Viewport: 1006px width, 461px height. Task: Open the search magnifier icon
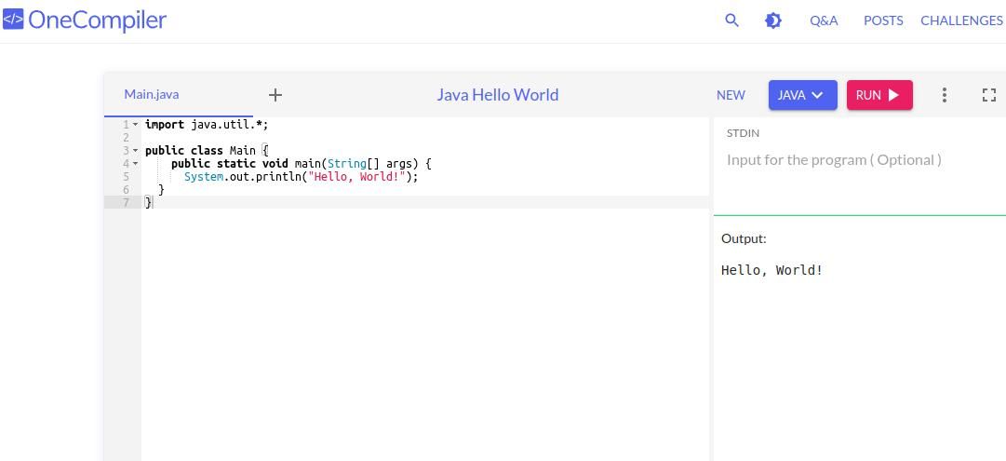coord(731,20)
